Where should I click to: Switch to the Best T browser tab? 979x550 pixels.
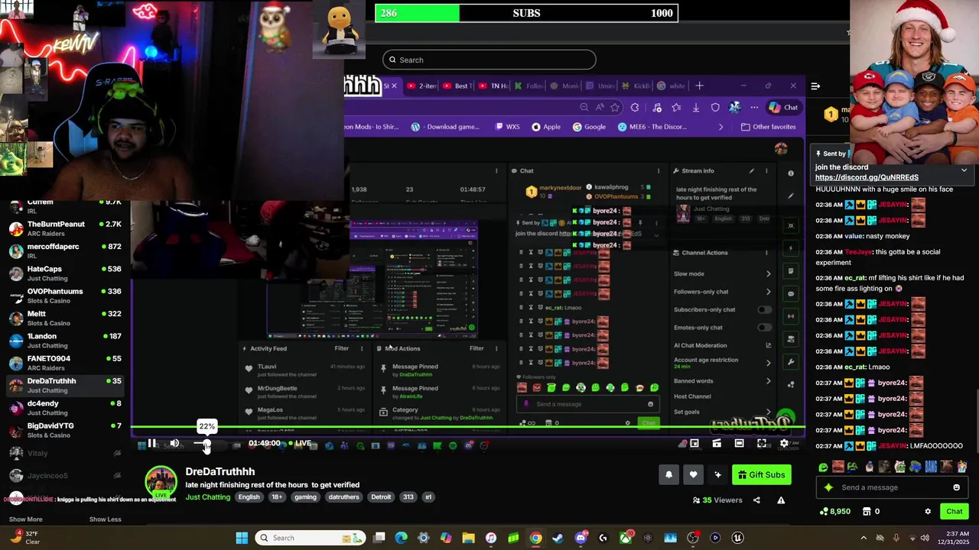coord(456,86)
